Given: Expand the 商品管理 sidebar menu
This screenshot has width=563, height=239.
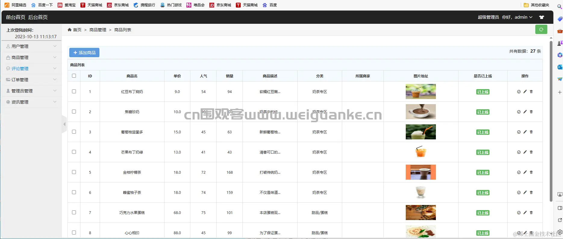Looking at the screenshot, I should 31,57.
